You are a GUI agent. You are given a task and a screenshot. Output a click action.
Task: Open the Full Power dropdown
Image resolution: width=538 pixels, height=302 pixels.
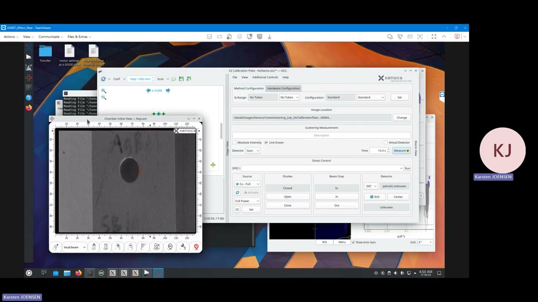click(x=247, y=201)
